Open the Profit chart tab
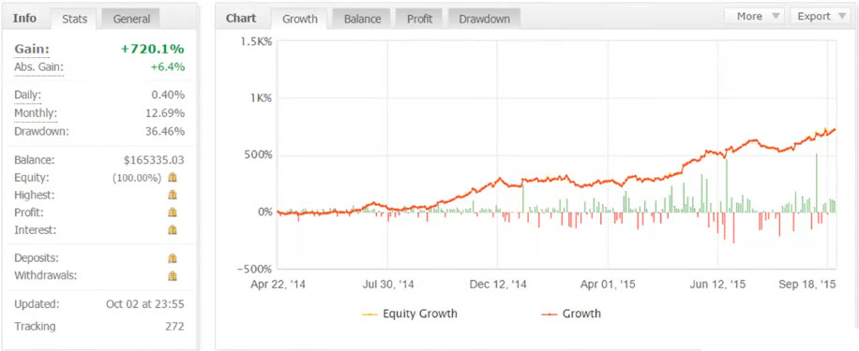 pyautogui.click(x=419, y=19)
